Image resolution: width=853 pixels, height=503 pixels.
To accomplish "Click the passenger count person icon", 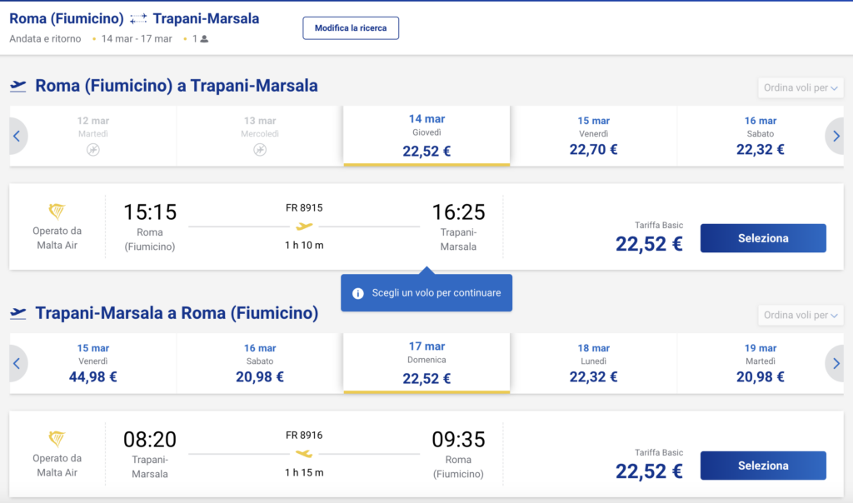I will tap(204, 39).
